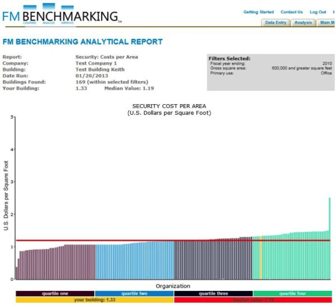
Task: Click the 'Security Cost Per Area' chart title
Action: click(169, 106)
